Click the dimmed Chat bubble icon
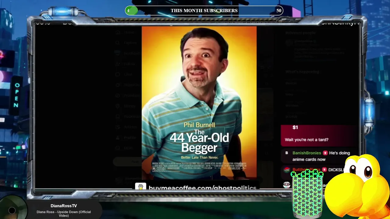 coord(118,74)
